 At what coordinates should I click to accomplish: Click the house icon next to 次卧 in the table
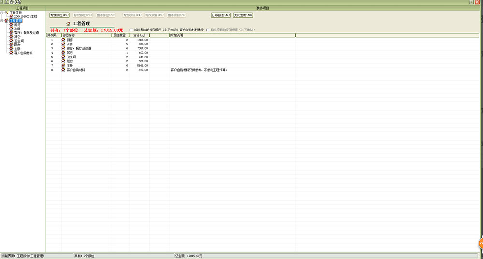point(63,44)
